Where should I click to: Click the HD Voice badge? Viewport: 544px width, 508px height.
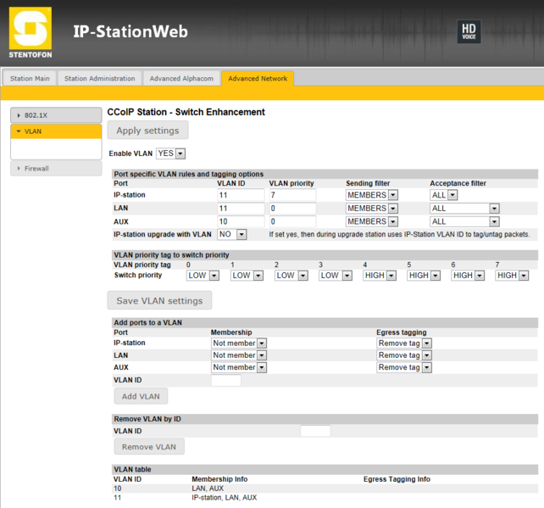(x=469, y=31)
